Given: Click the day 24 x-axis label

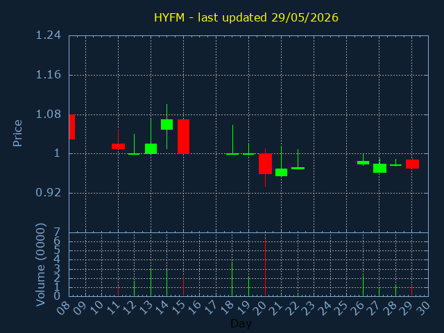Looking at the screenshot, I should coord(325,308).
